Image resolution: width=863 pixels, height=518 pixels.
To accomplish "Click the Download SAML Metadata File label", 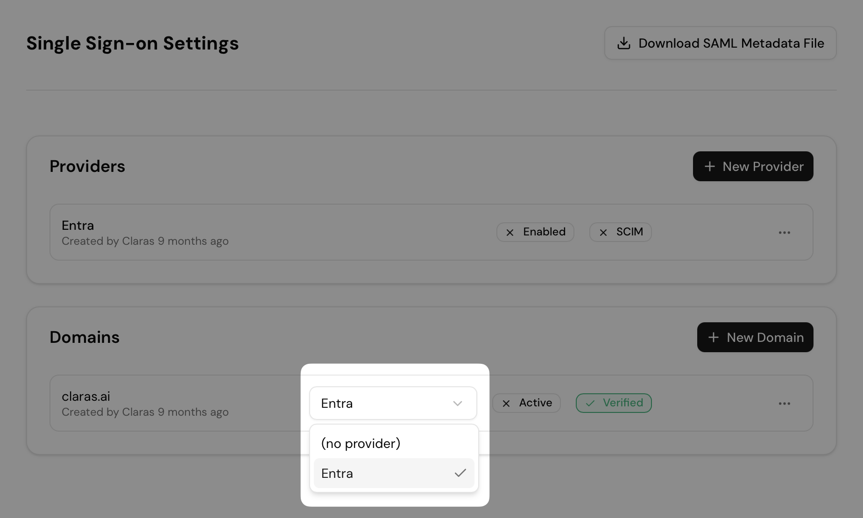I will (x=731, y=43).
